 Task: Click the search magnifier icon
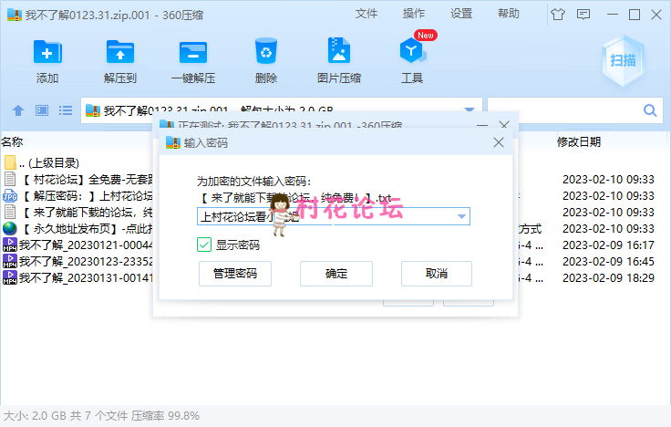point(650,110)
